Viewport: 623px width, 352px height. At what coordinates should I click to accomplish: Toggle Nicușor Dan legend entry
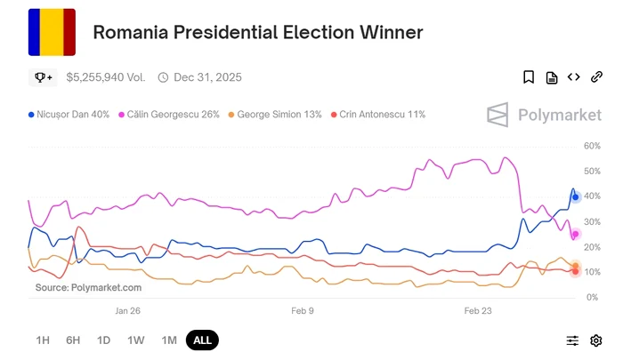69,115
